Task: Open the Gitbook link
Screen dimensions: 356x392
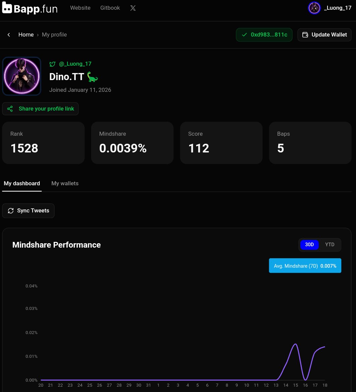Action: coord(110,8)
